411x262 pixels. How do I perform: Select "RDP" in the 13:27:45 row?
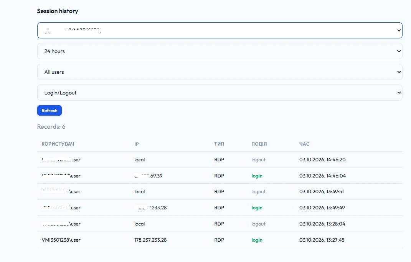(219, 240)
